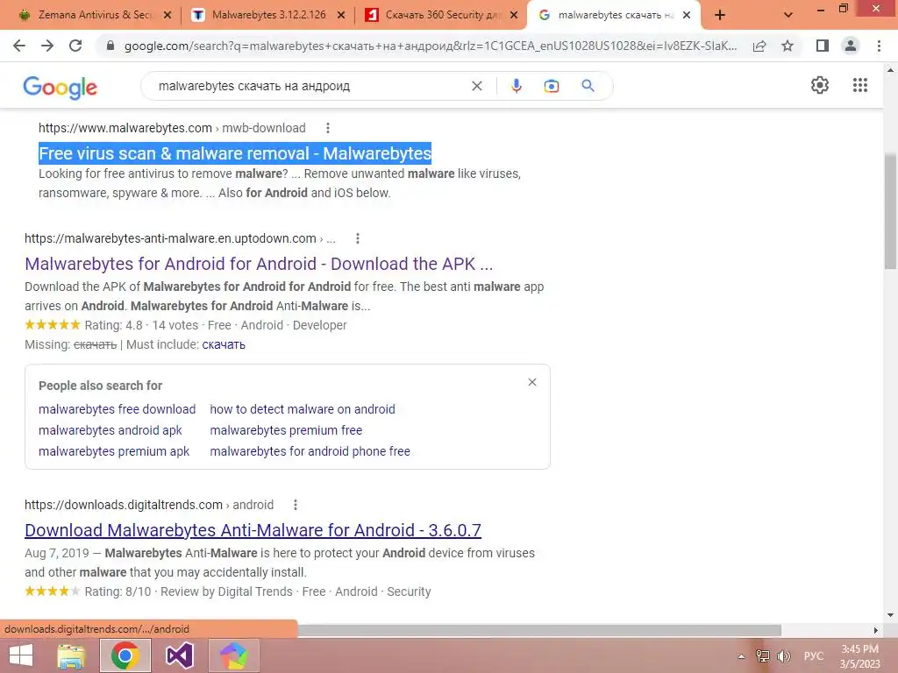
Task: Click the Must include скачать link
Action: [224, 344]
